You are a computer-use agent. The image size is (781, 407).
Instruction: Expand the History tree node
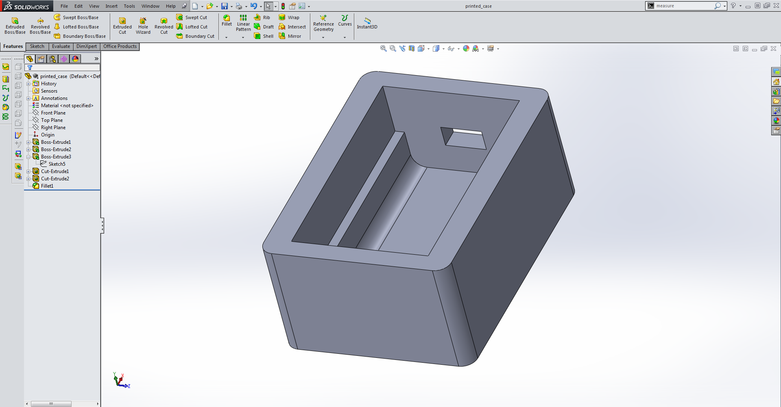[x=28, y=84]
